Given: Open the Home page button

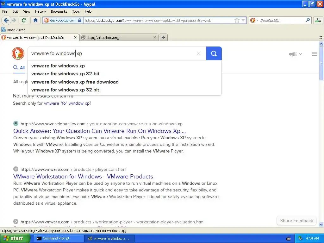Looking at the screenshot, I should point(35,20).
